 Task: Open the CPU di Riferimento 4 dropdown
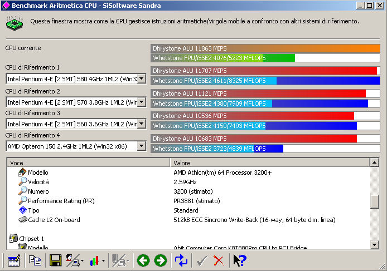point(142,146)
